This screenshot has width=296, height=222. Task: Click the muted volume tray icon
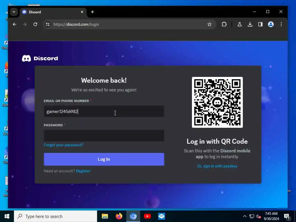click(x=258, y=216)
